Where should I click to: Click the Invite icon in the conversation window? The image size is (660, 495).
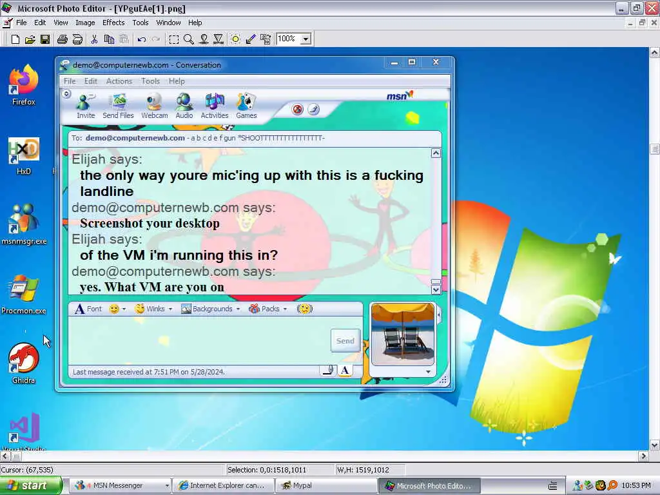86,106
